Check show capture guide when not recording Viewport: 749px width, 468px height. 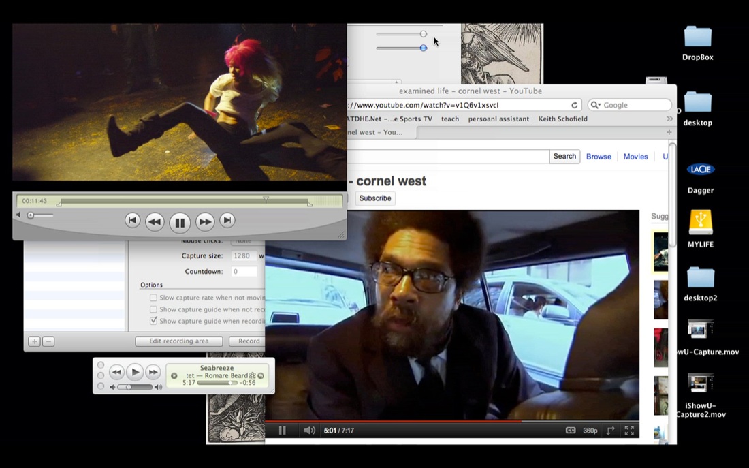(x=153, y=309)
